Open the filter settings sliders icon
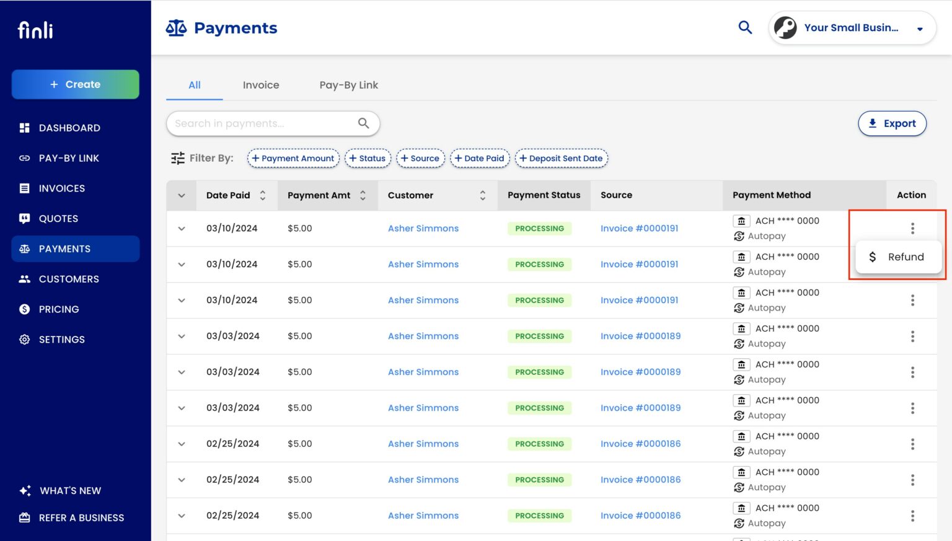This screenshot has height=541, width=952. point(177,158)
